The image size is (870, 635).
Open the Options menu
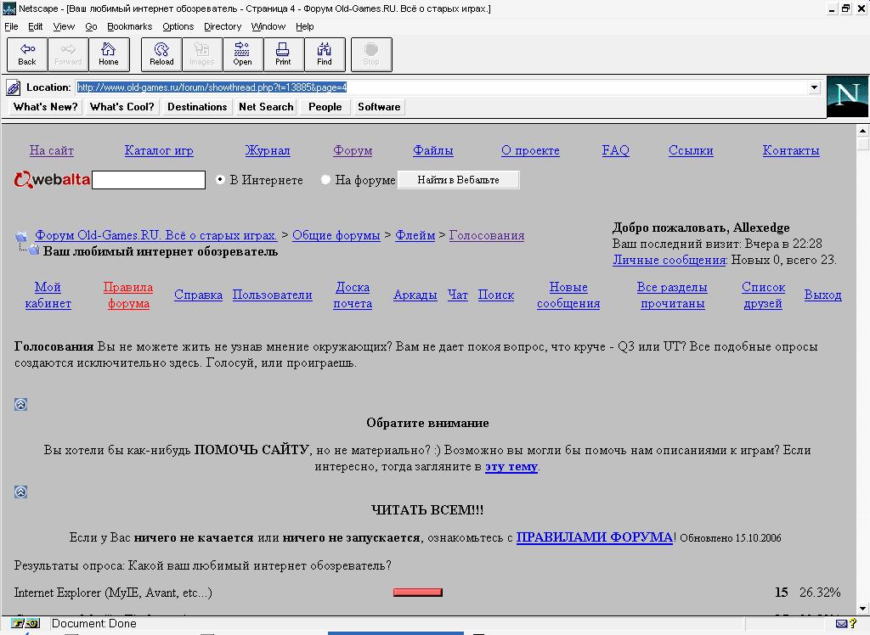tap(178, 26)
